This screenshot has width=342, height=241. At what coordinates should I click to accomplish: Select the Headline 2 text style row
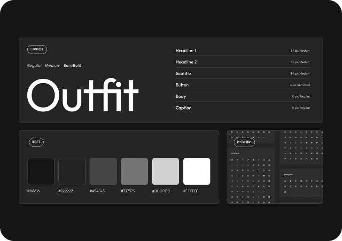(x=243, y=62)
